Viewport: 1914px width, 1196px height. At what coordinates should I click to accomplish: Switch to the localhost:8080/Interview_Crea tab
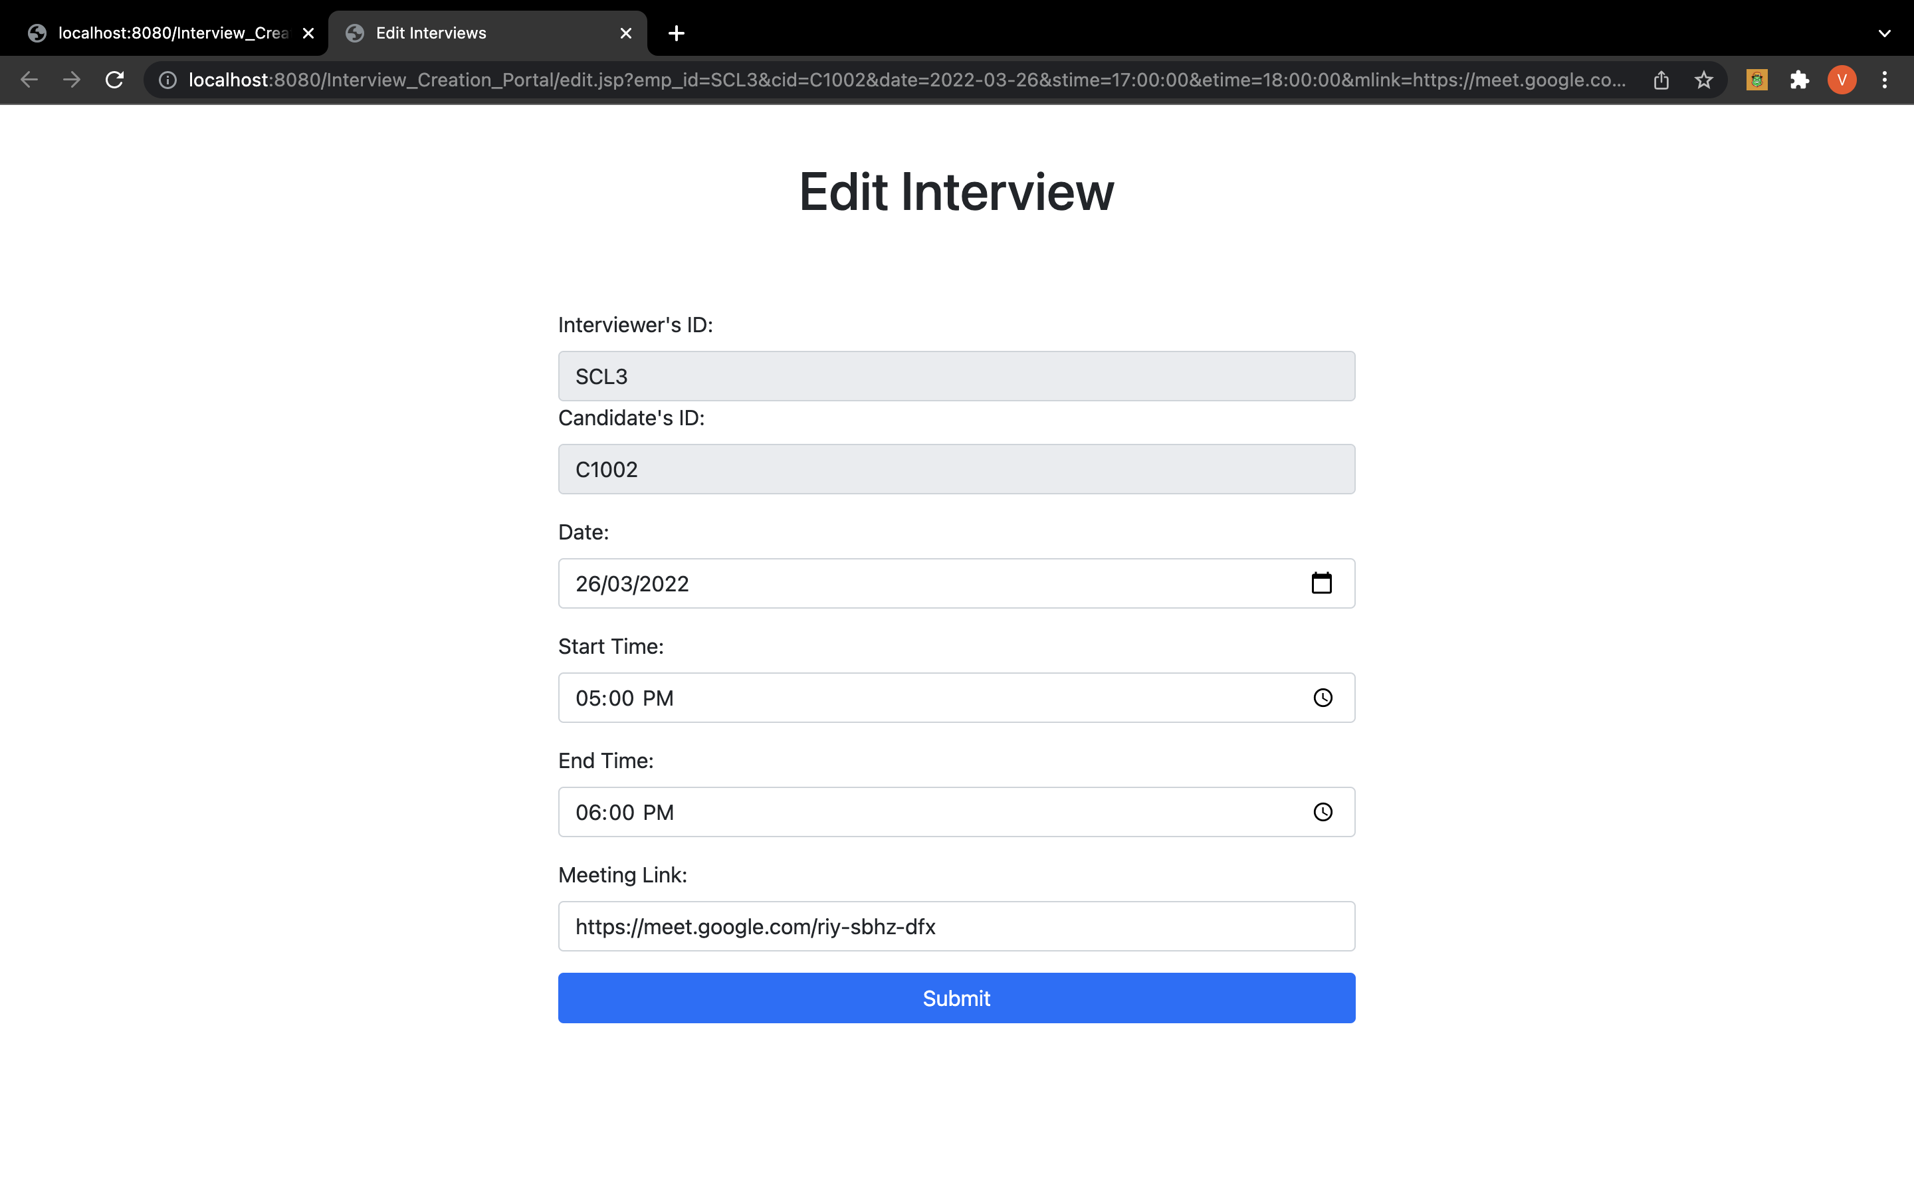pos(172,33)
